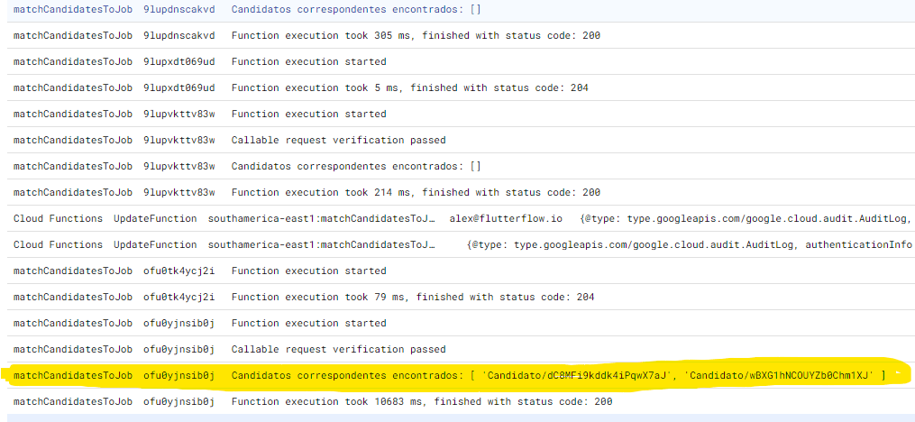The width and height of the screenshot is (915, 422).
Task: Click 'Function execution started' message for 9lupxdt069ud
Action: click(x=308, y=62)
